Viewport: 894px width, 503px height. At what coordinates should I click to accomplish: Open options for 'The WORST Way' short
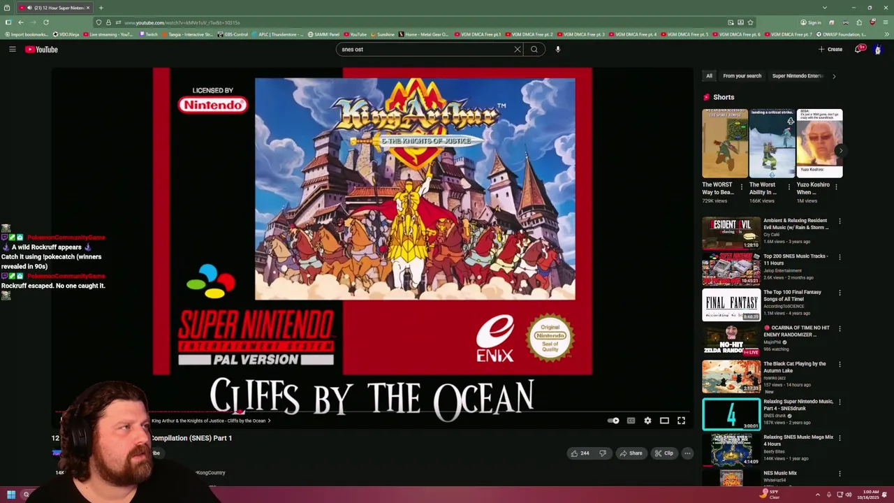(742, 187)
